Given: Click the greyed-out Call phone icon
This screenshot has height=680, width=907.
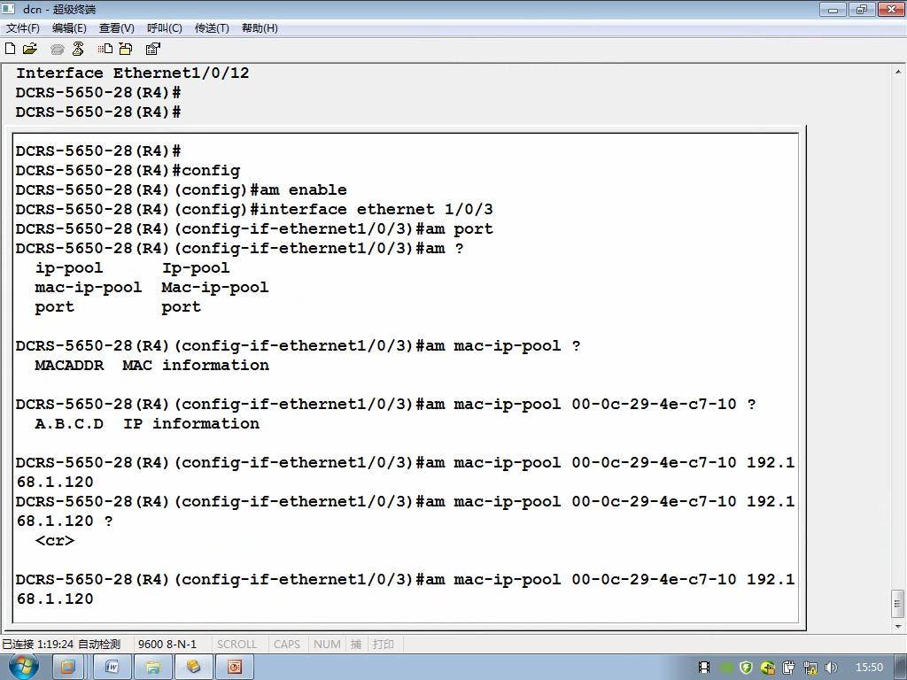Looking at the screenshot, I should (x=57, y=50).
